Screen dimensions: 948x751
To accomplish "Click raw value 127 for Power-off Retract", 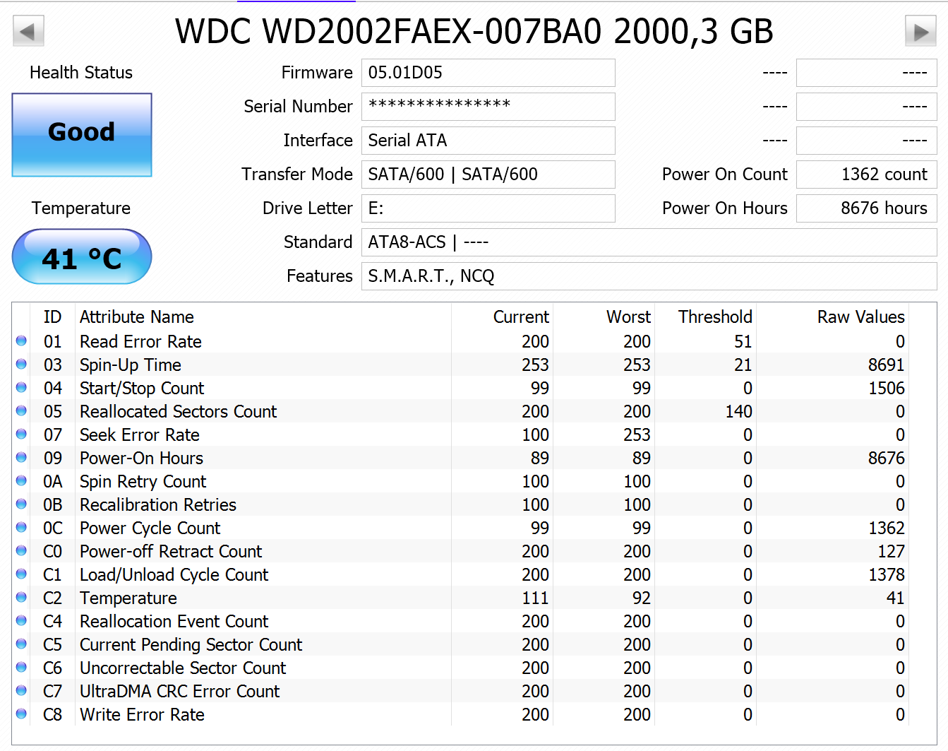I will [x=892, y=552].
